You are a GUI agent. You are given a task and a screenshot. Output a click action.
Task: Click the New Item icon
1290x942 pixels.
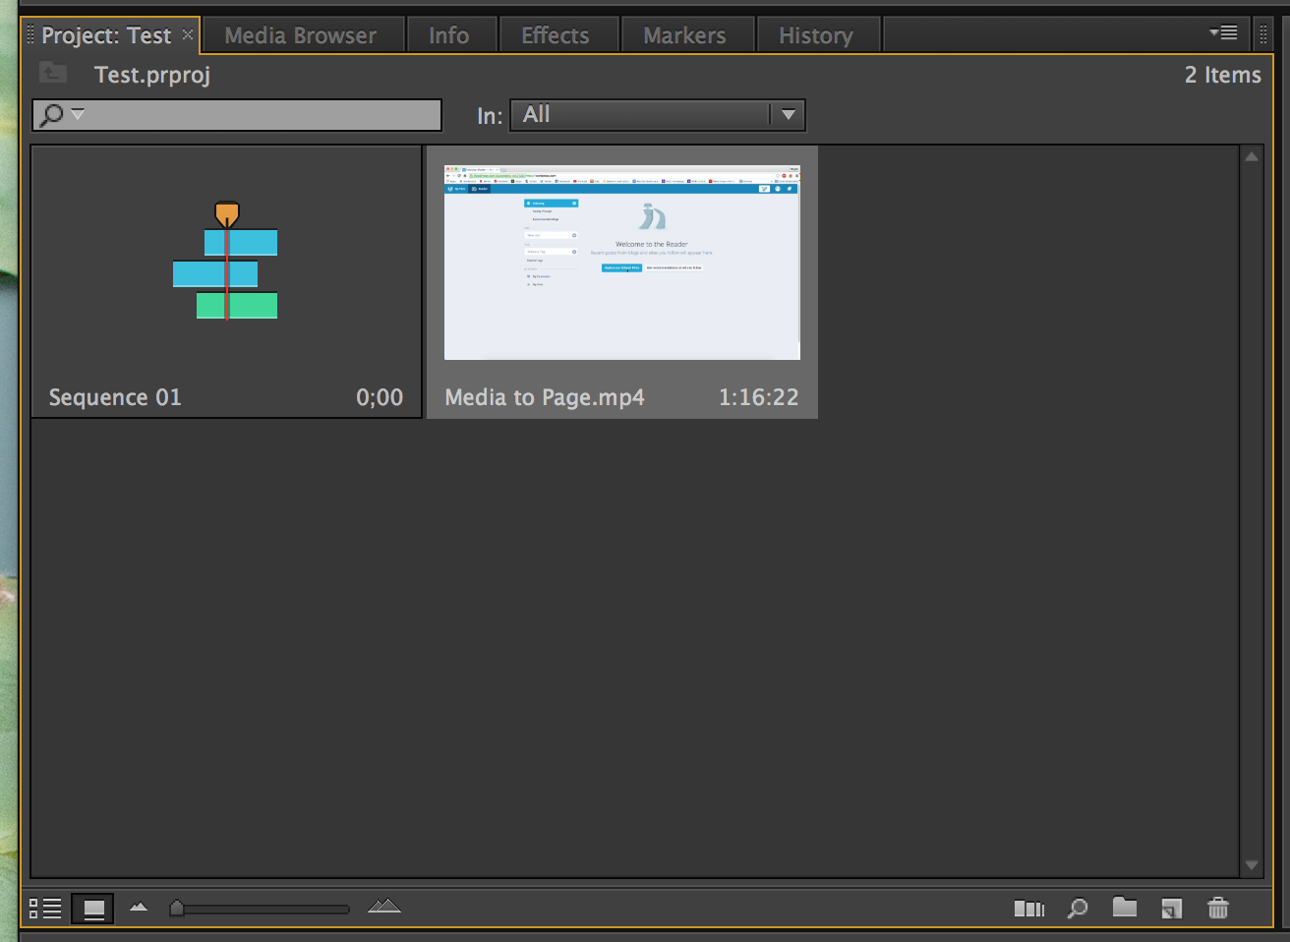pos(1171,909)
